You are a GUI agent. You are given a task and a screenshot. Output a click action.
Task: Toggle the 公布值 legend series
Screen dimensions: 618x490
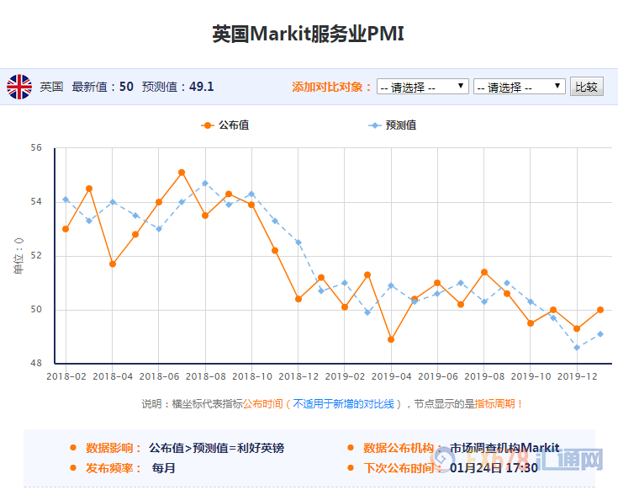[x=225, y=125]
